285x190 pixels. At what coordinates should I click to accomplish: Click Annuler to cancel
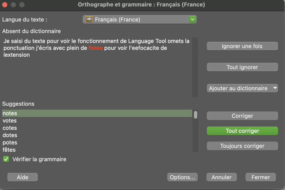click(221, 177)
